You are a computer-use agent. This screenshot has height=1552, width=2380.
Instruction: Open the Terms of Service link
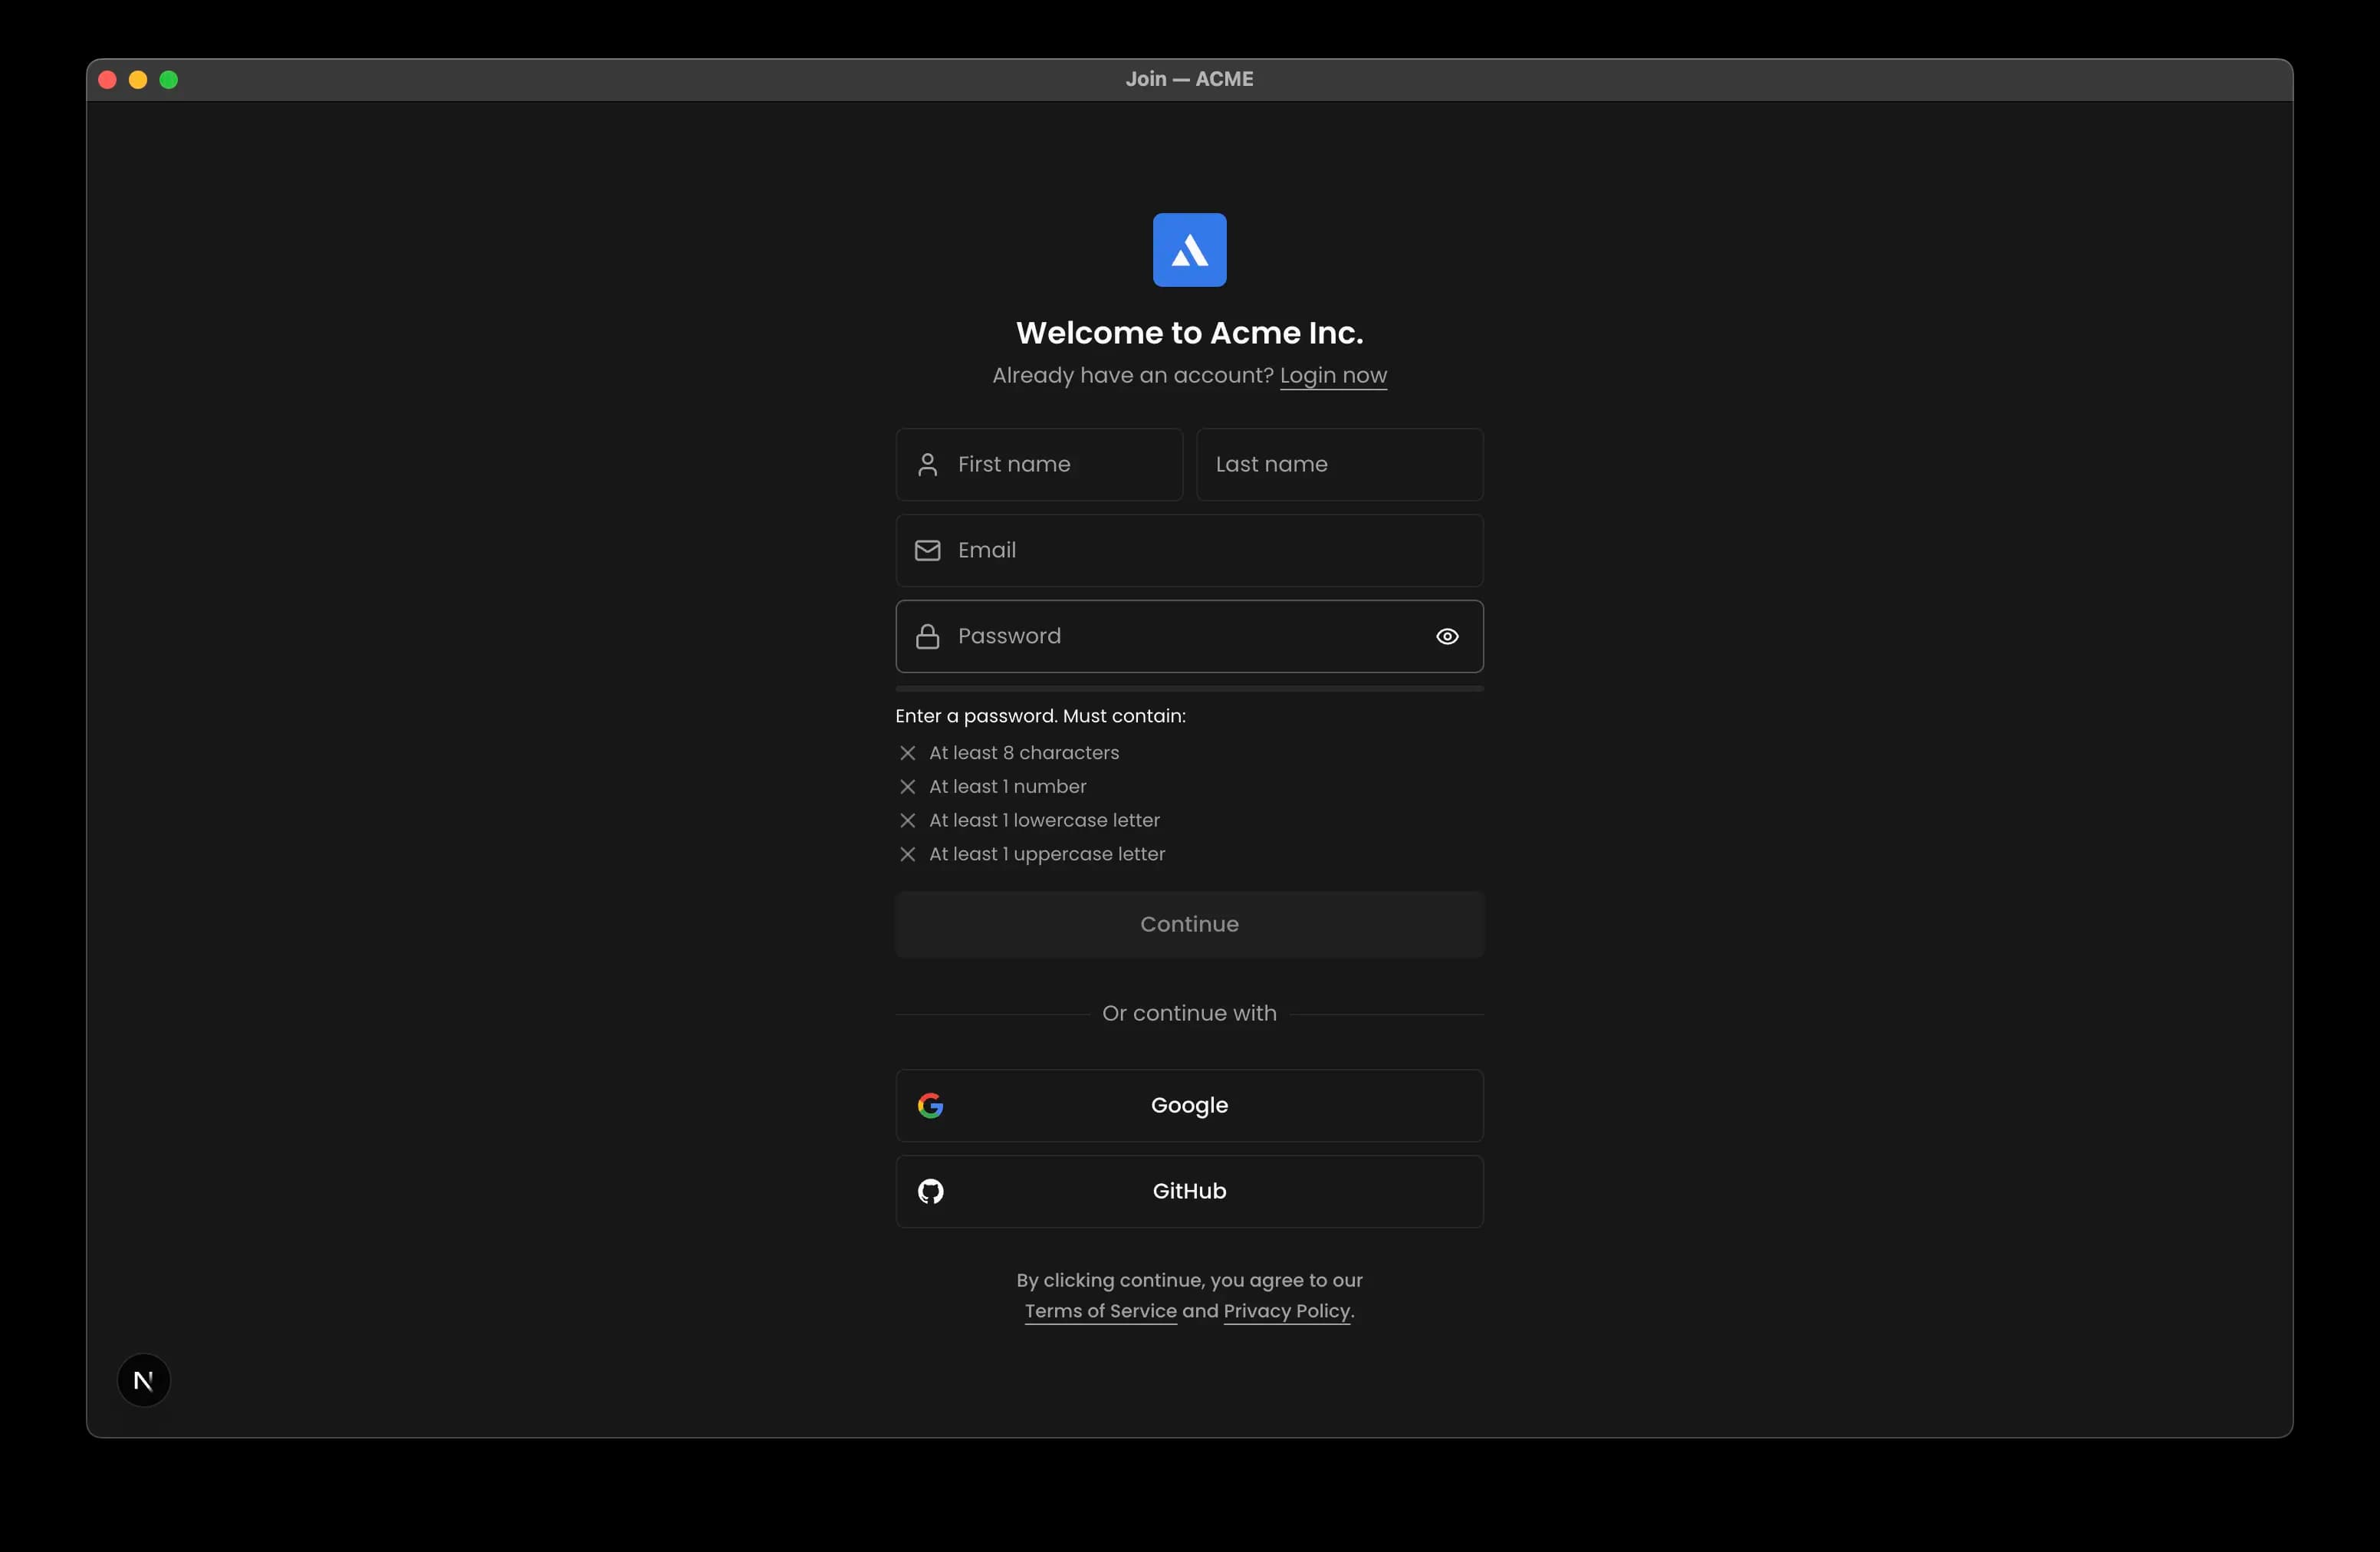(1100, 1311)
